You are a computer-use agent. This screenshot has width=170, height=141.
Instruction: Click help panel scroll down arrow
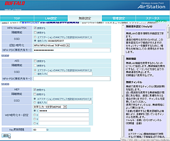pyautogui.click(x=168, y=135)
